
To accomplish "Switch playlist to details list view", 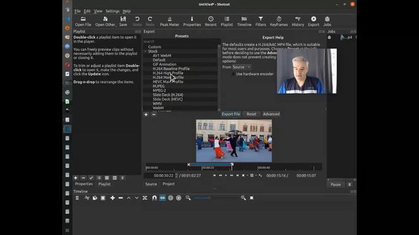I will pos(99,178).
